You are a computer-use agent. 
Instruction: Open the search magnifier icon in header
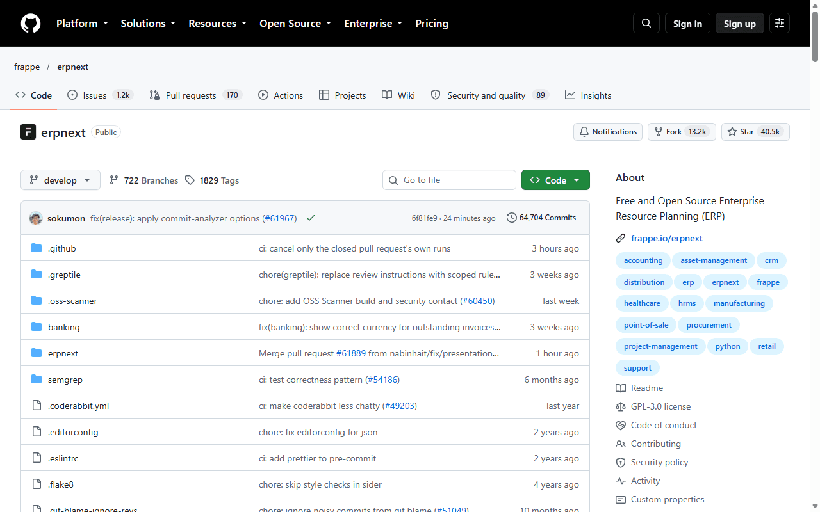(646, 24)
